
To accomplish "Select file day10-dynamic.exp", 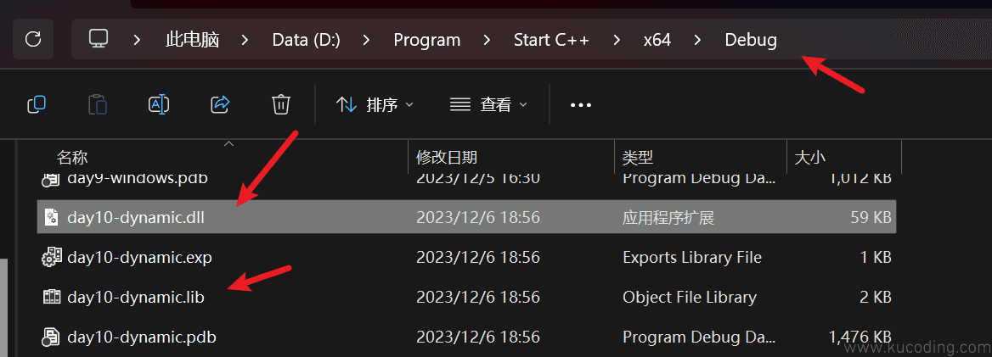I will pyautogui.click(x=139, y=257).
